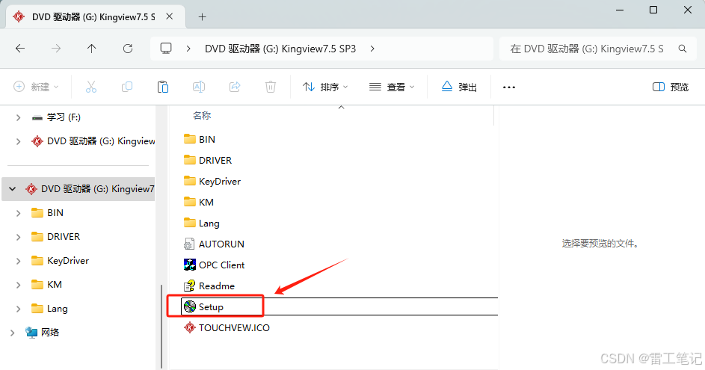Expand the upper DVD drive (G:) sidebar entry
This screenshot has width=705, height=370.
pyautogui.click(x=18, y=141)
